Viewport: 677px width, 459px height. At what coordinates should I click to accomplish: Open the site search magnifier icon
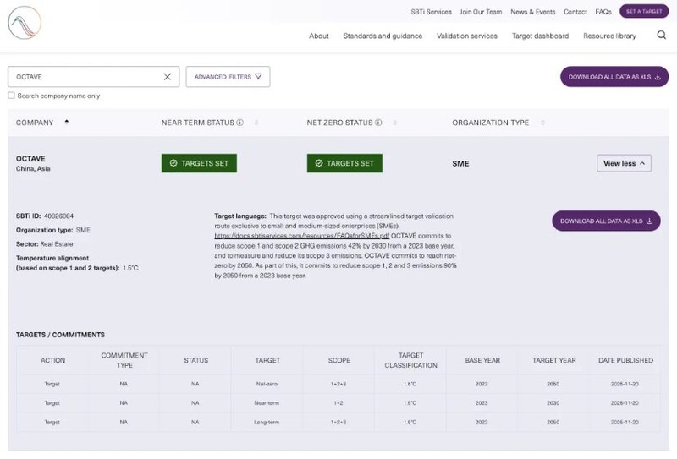[661, 36]
